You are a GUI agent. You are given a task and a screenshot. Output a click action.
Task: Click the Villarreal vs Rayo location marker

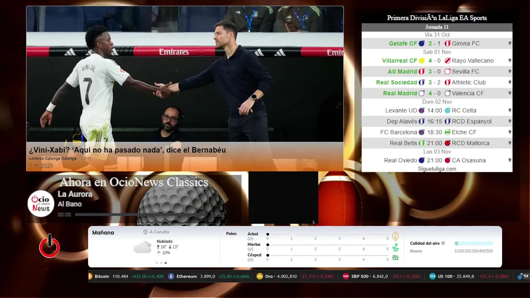pyautogui.click(x=510, y=61)
